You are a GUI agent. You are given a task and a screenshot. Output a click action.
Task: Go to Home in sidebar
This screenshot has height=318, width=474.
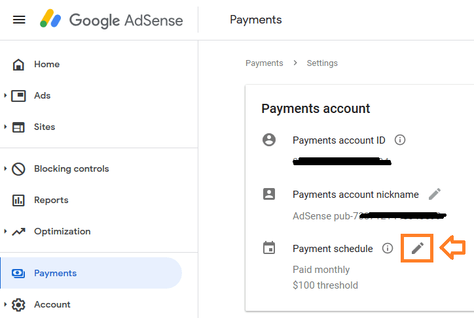coord(47,64)
